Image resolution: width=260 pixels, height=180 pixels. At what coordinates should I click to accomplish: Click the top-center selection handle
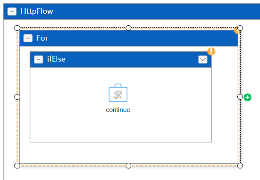pyautogui.click(x=129, y=28)
